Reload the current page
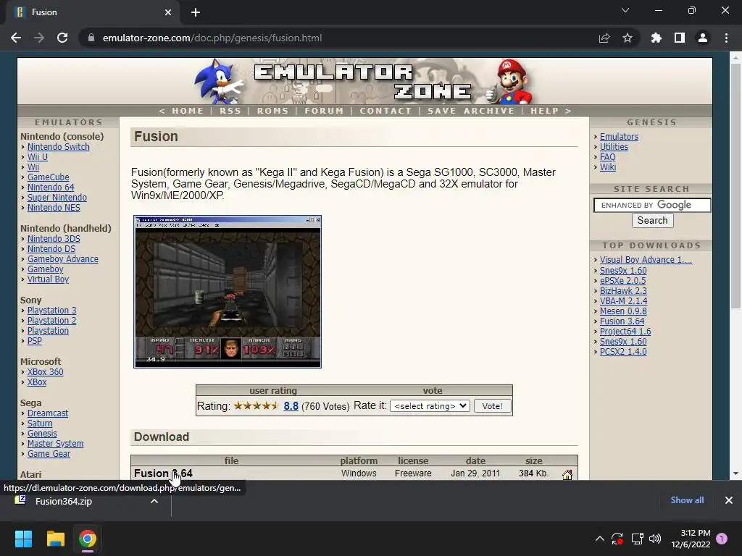 [62, 38]
